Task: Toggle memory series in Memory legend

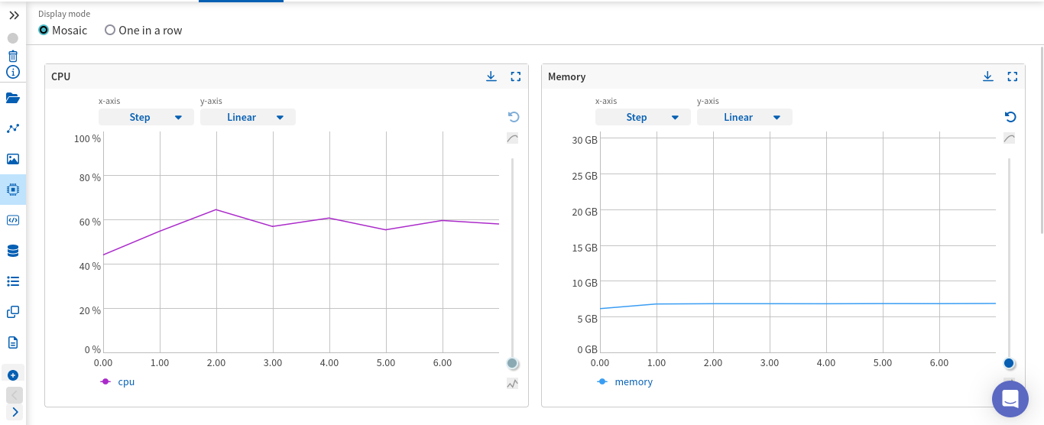Action: [624, 381]
